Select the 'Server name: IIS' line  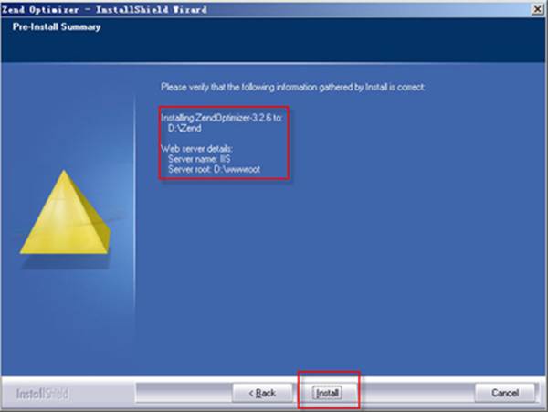[x=199, y=159]
